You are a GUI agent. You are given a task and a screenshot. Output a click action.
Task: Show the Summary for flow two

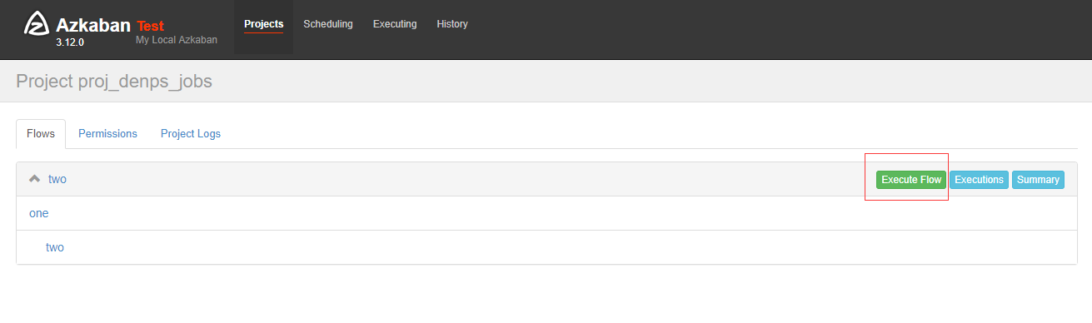(1038, 180)
